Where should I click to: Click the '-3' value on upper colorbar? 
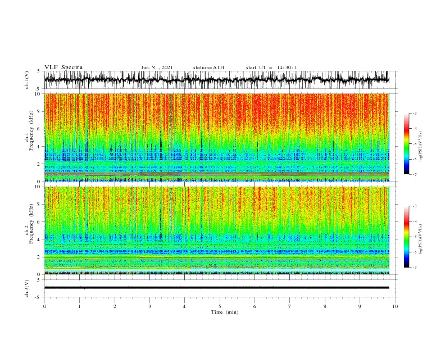[414, 113]
